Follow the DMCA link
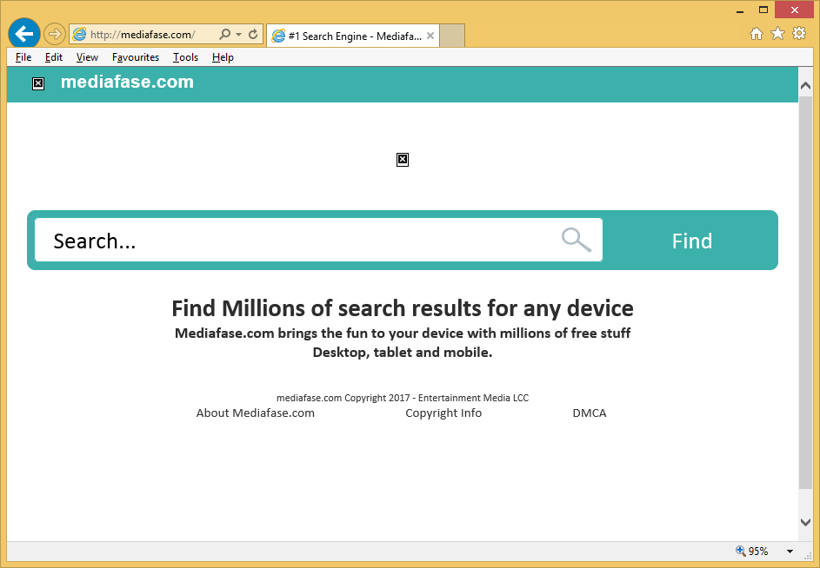The image size is (820, 568). click(589, 413)
